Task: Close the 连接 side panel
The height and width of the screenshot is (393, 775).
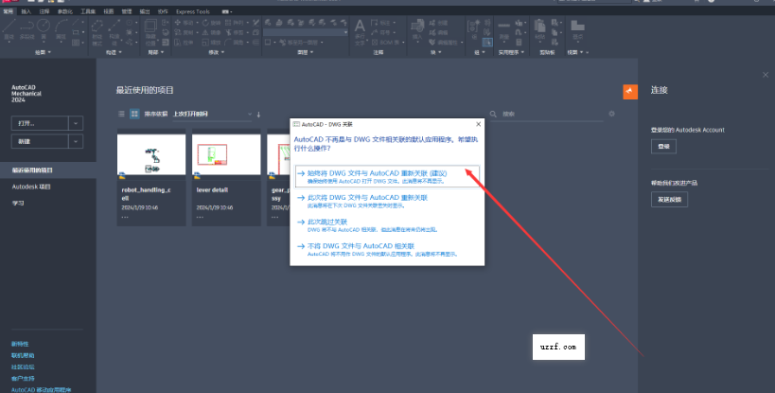Action: (765, 74)
